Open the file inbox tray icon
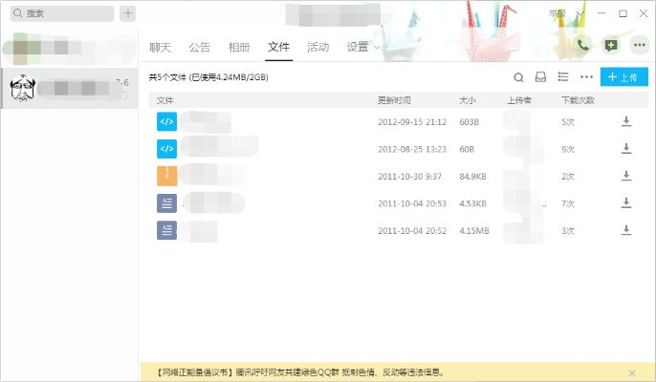The width and height of the screenshot is (656, 382). pos(540,77)
